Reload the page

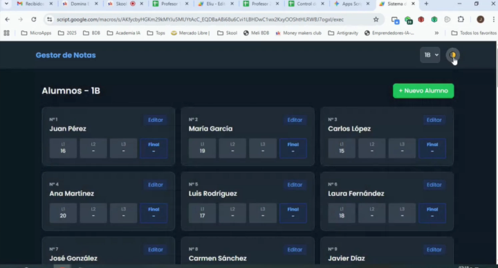pos(34,19)
